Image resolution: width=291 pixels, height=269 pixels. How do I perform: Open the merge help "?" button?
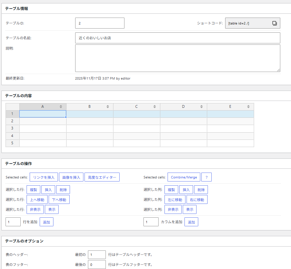point(206,177)
